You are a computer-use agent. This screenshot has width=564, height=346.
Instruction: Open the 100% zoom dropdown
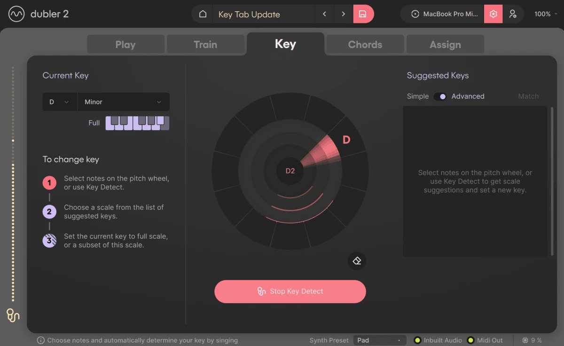point(546,14)
